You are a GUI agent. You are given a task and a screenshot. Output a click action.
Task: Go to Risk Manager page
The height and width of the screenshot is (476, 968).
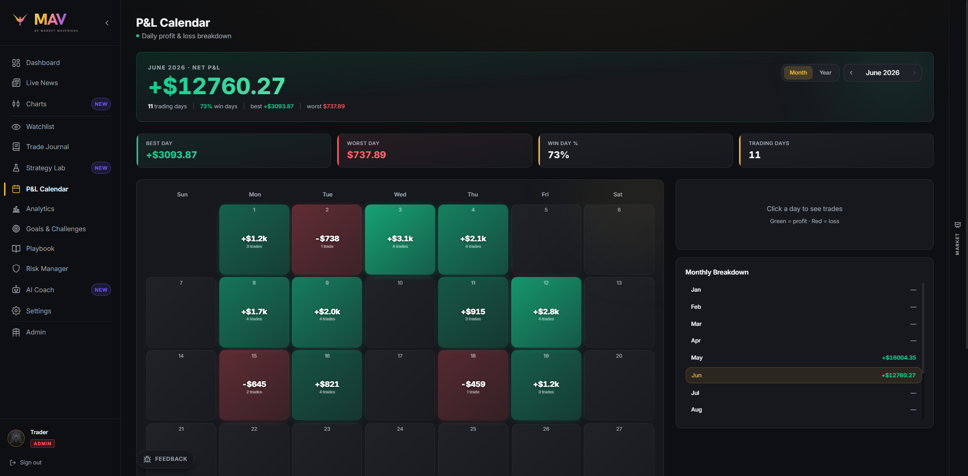pos(60,268)
